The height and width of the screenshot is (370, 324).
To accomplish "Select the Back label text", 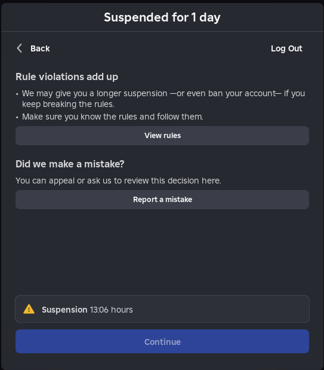I will [x=40, y=48].
